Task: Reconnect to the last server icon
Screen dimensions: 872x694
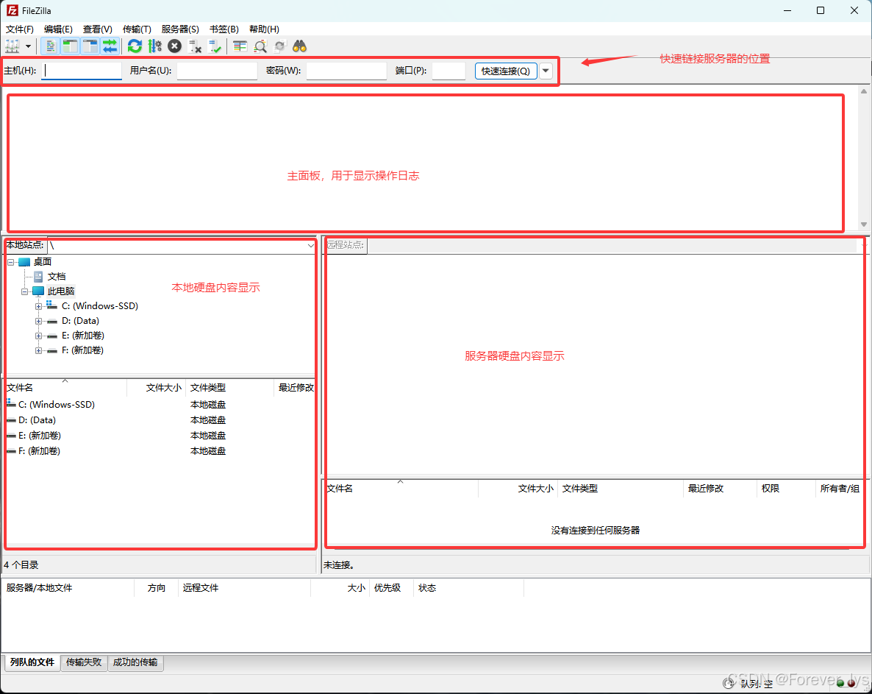Action: (x=215, y=46)
